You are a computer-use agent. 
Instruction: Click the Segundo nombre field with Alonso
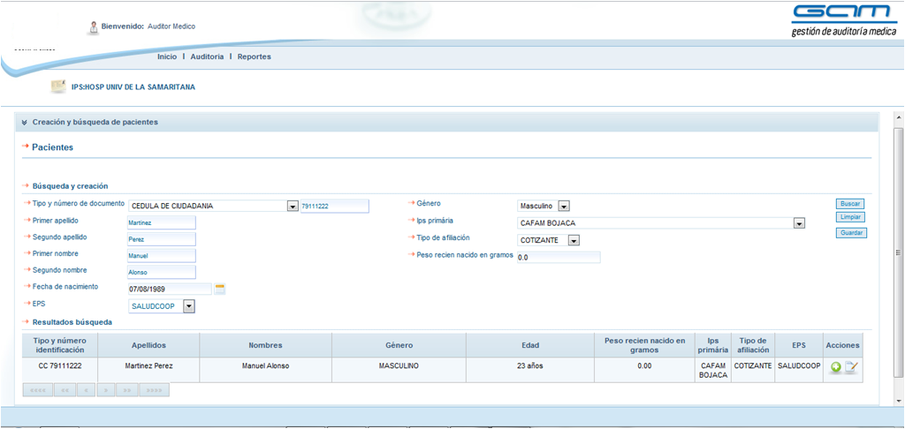162,272
